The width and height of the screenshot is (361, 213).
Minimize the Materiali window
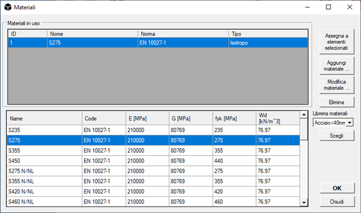[x=307, y=7]
